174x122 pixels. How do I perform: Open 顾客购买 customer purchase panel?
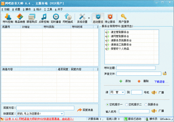32,18
